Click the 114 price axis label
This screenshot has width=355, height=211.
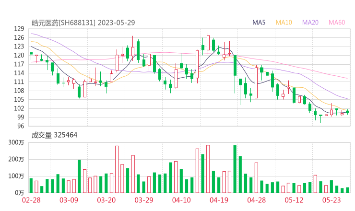(x=19, y=73)
